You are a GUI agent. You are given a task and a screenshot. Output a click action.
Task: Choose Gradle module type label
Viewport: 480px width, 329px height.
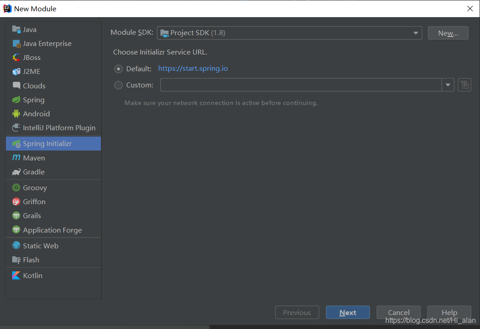coord(34,172)
